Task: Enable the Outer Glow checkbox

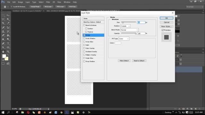Action: tap(84, 58)
